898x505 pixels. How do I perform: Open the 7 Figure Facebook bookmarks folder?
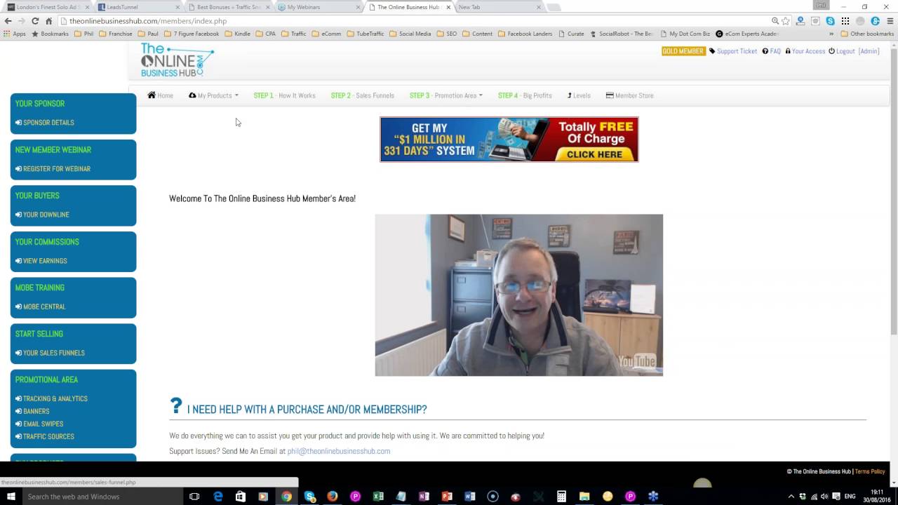(x=192, y=34)
